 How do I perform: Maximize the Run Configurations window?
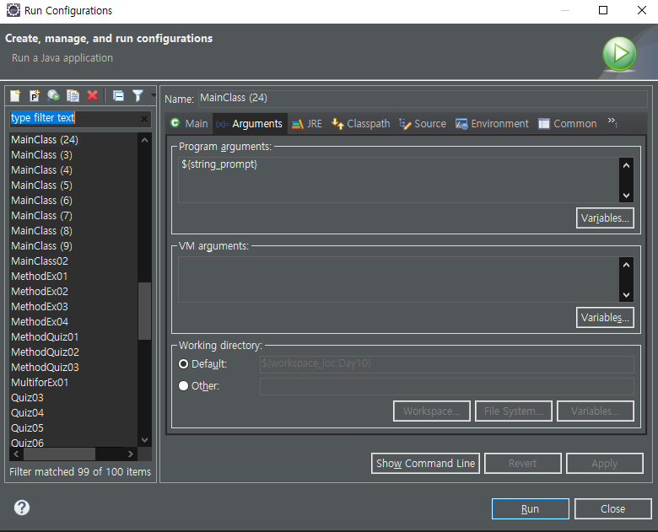point(603,10)
